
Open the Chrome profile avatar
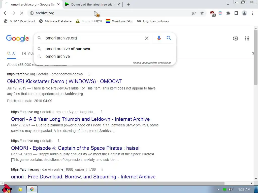[x=244, y=13]
